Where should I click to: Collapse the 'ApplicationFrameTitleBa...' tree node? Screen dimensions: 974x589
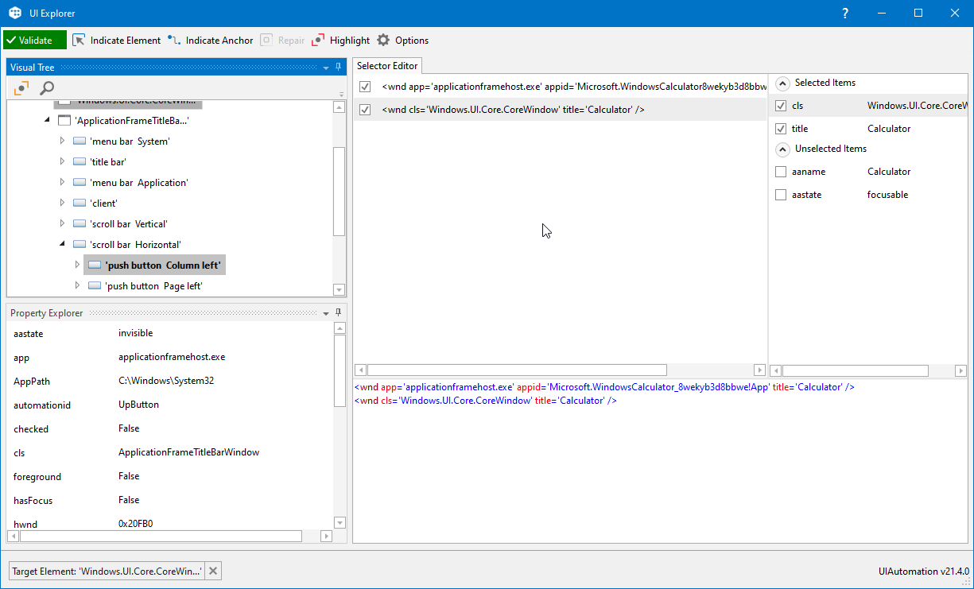[x=48, y=121]
